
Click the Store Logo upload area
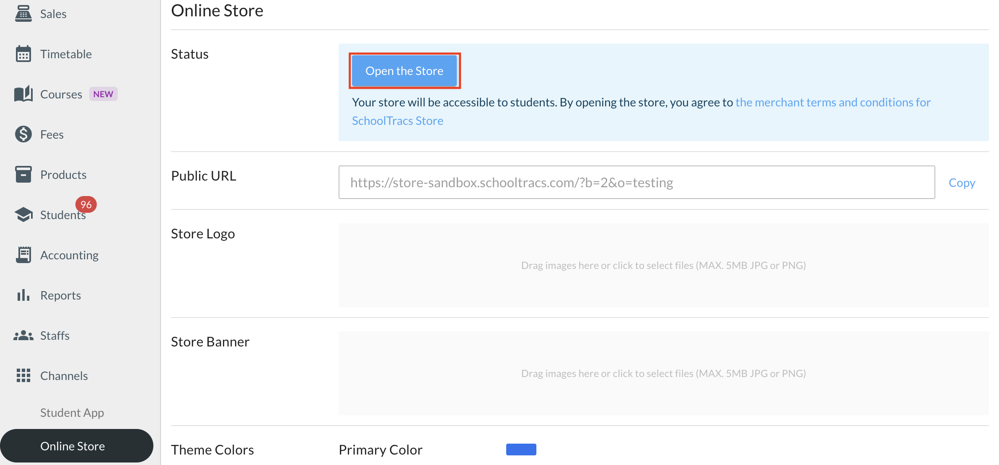663,265
